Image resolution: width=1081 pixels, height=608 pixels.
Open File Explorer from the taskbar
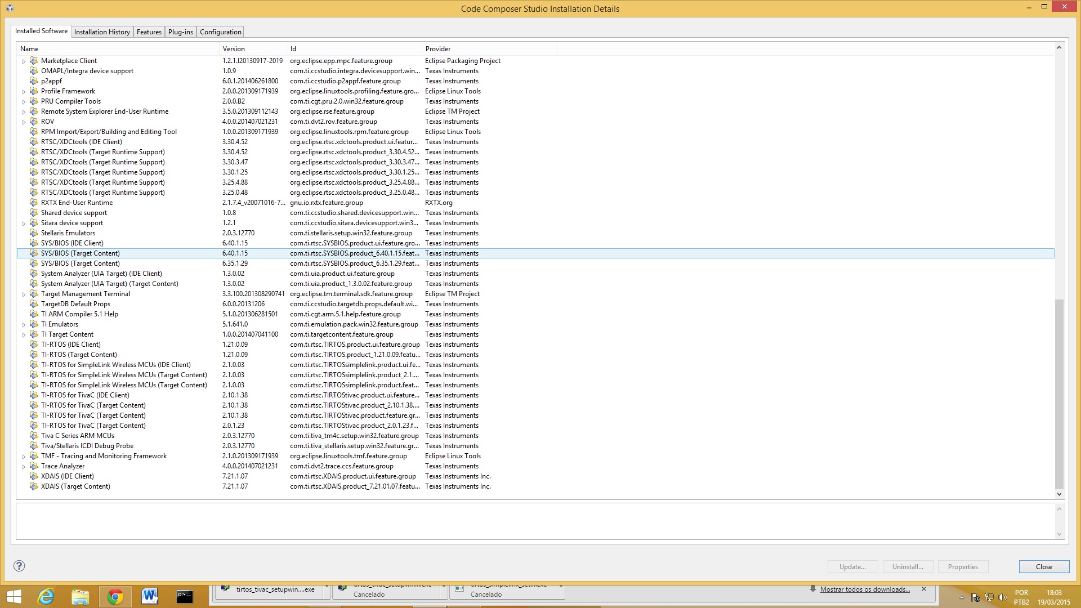(81, 596)
